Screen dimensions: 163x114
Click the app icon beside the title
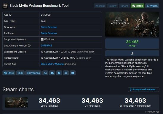tap(5, 6)
